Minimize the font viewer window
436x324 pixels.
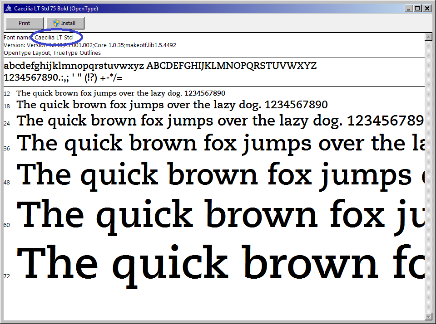point(408,8)
